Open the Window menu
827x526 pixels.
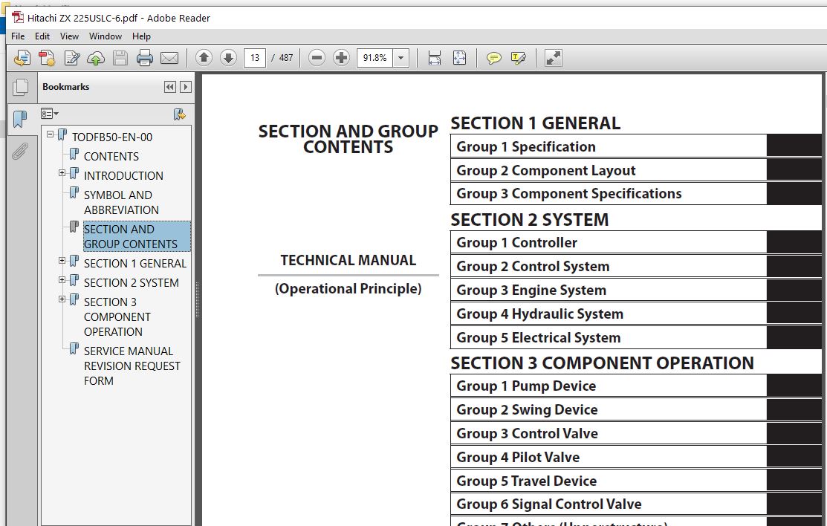click(x=105, y=36)
